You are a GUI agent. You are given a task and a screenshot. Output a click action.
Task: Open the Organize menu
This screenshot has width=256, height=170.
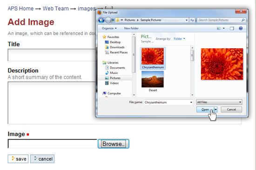109,28
